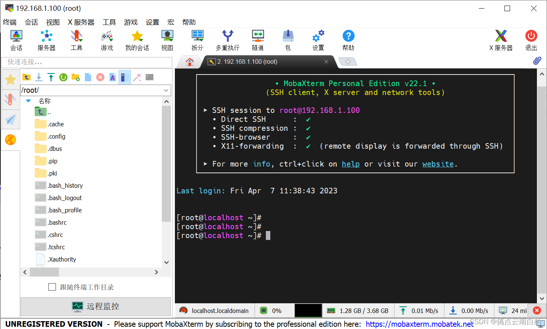Click the 我的会话 star toolbar icon
Viewport: 547px width, 329px height.
click(137, 40)
